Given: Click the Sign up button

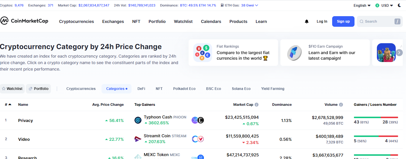Looking at the screenshot, I should (343, 21).
